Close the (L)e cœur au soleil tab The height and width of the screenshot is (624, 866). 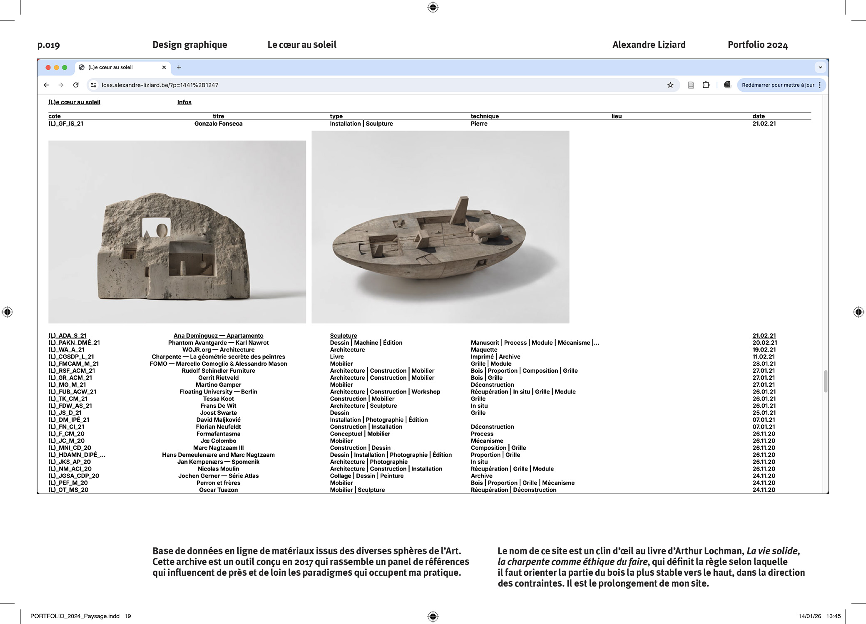pyautogui.click(x=164, y=67)
